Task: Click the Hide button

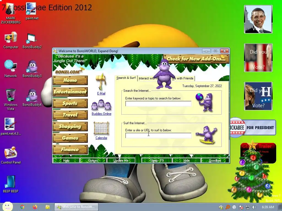Action: (x=186, y=160)
